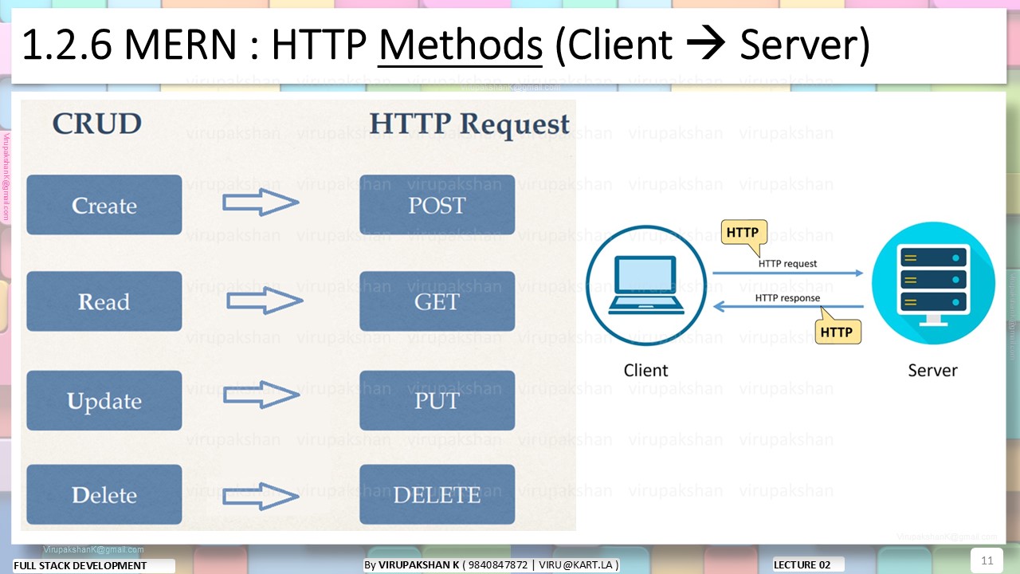
Task: Click the LECTURE 02 footer label
Action: 802,564
